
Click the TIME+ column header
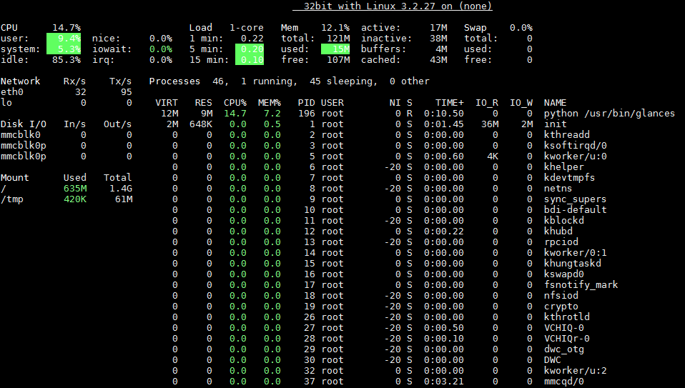450,103
